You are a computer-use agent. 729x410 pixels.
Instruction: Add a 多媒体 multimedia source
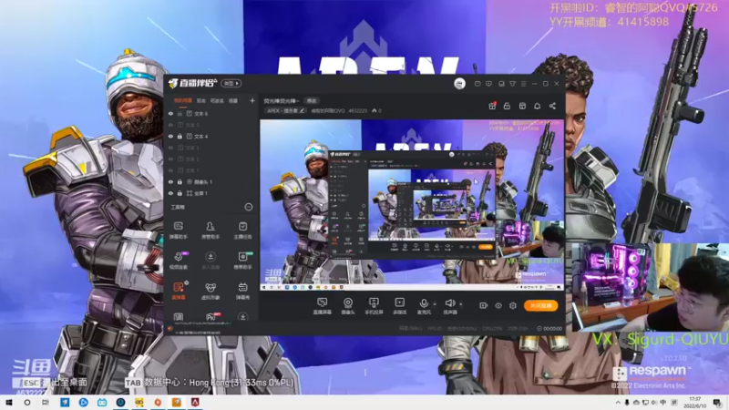[x=399, y=306]
